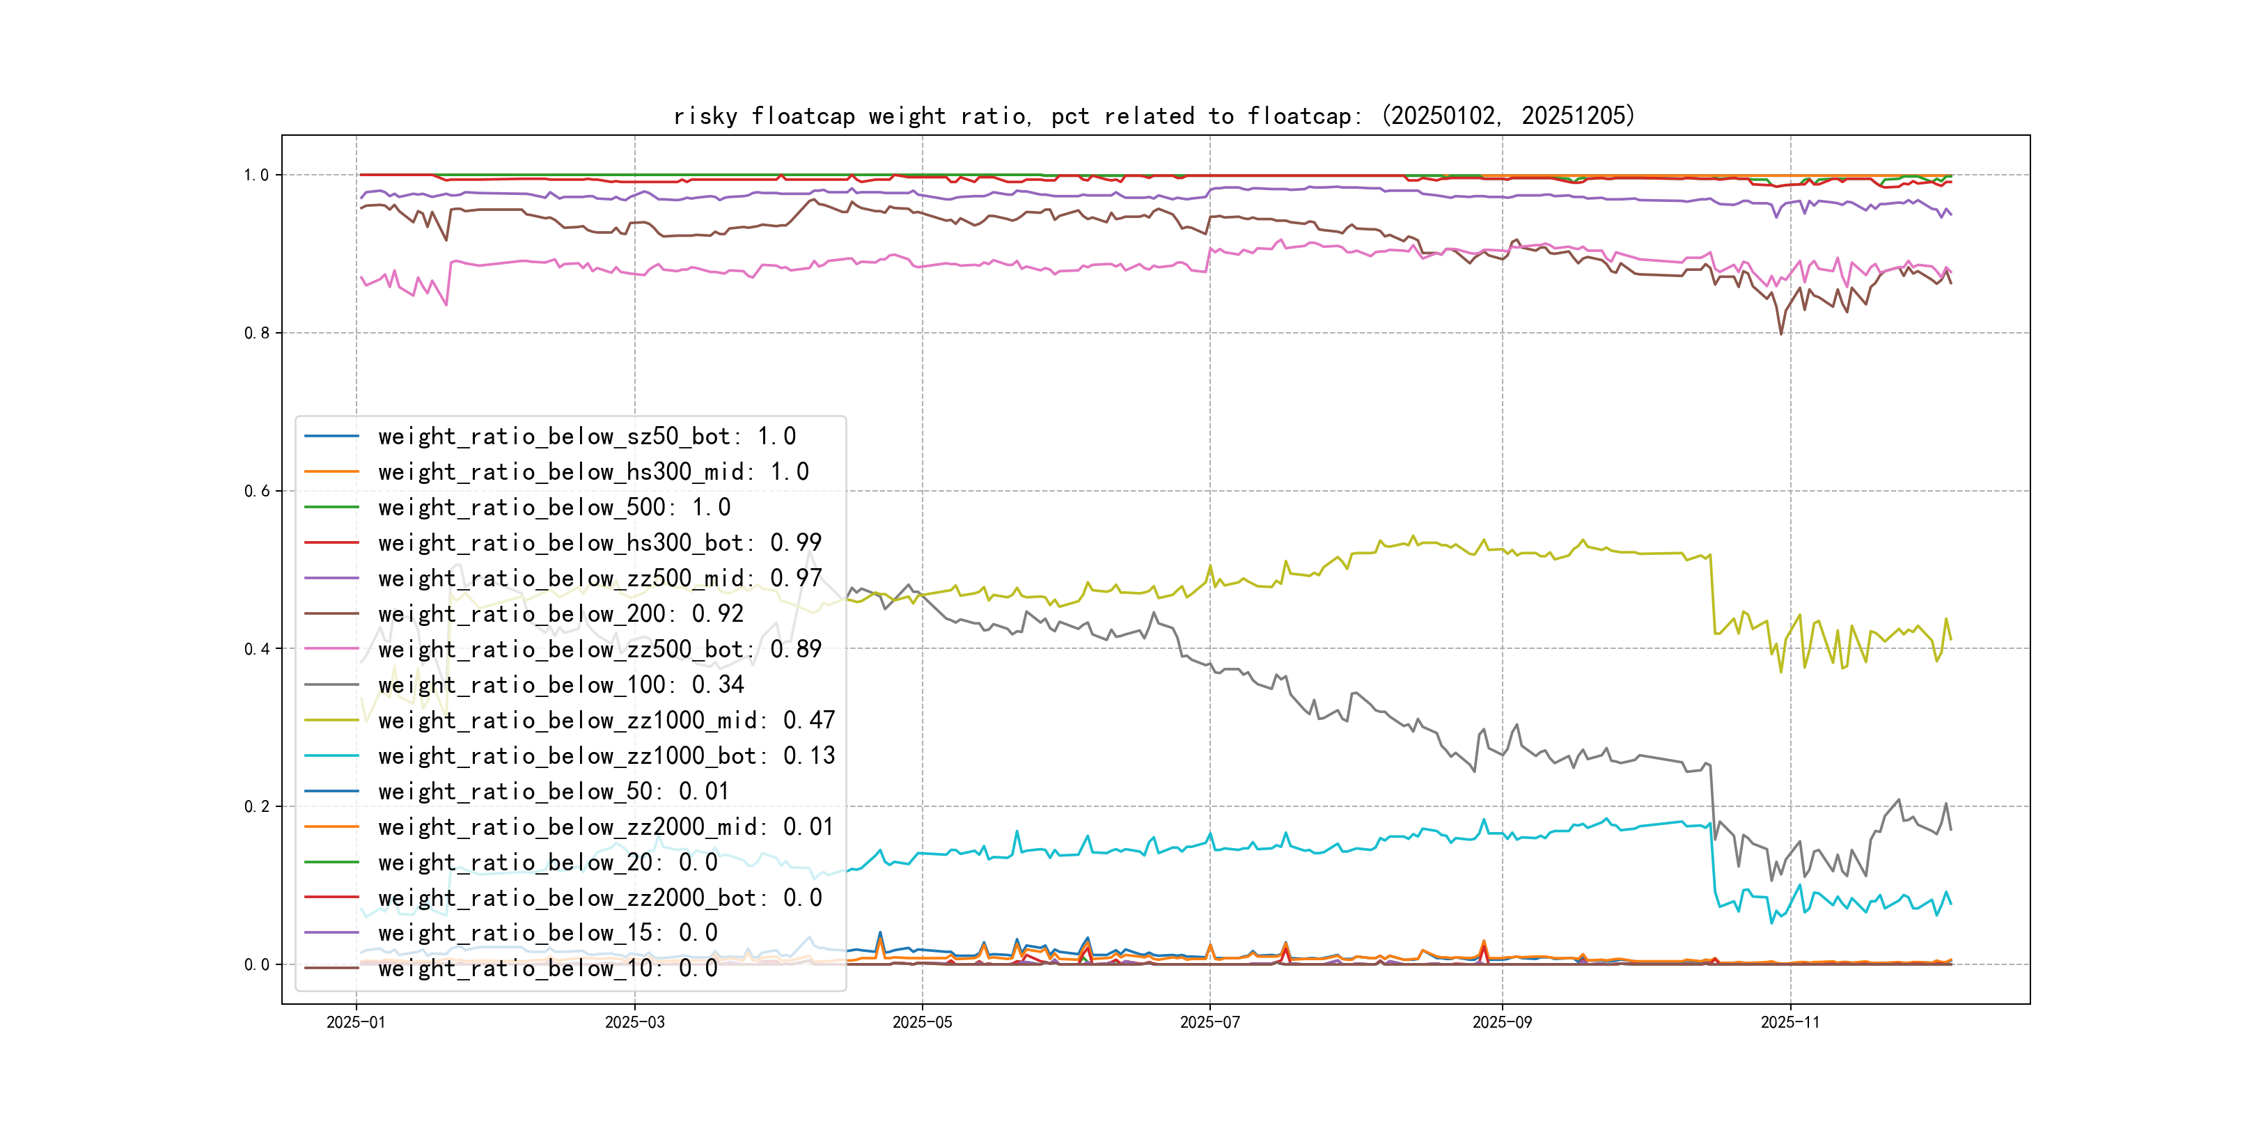Click legend entry weight_ratio_below_50
The width and height of the screenshot is (2256, 1128).
[553, 791]
